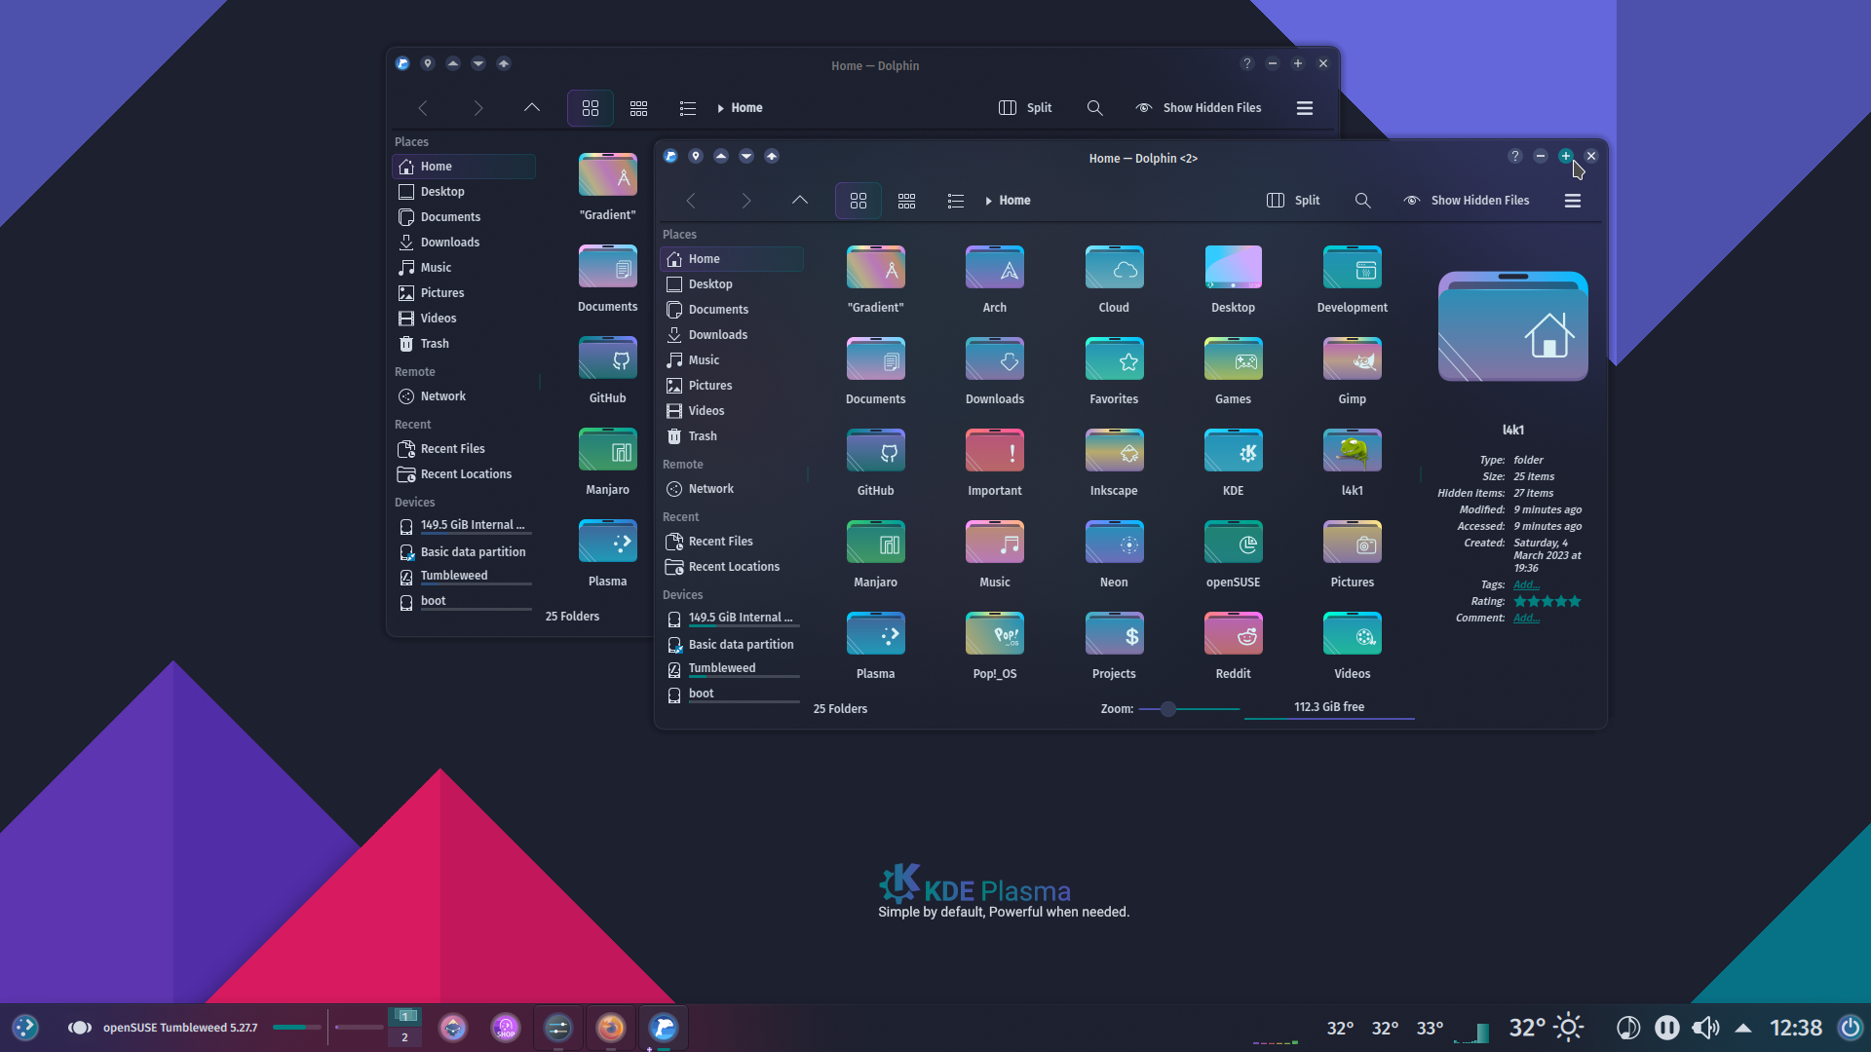Go forward in back Dolphin window
The height and width of the screenshot is (1052, 1871).
click(x=477, y=108)
